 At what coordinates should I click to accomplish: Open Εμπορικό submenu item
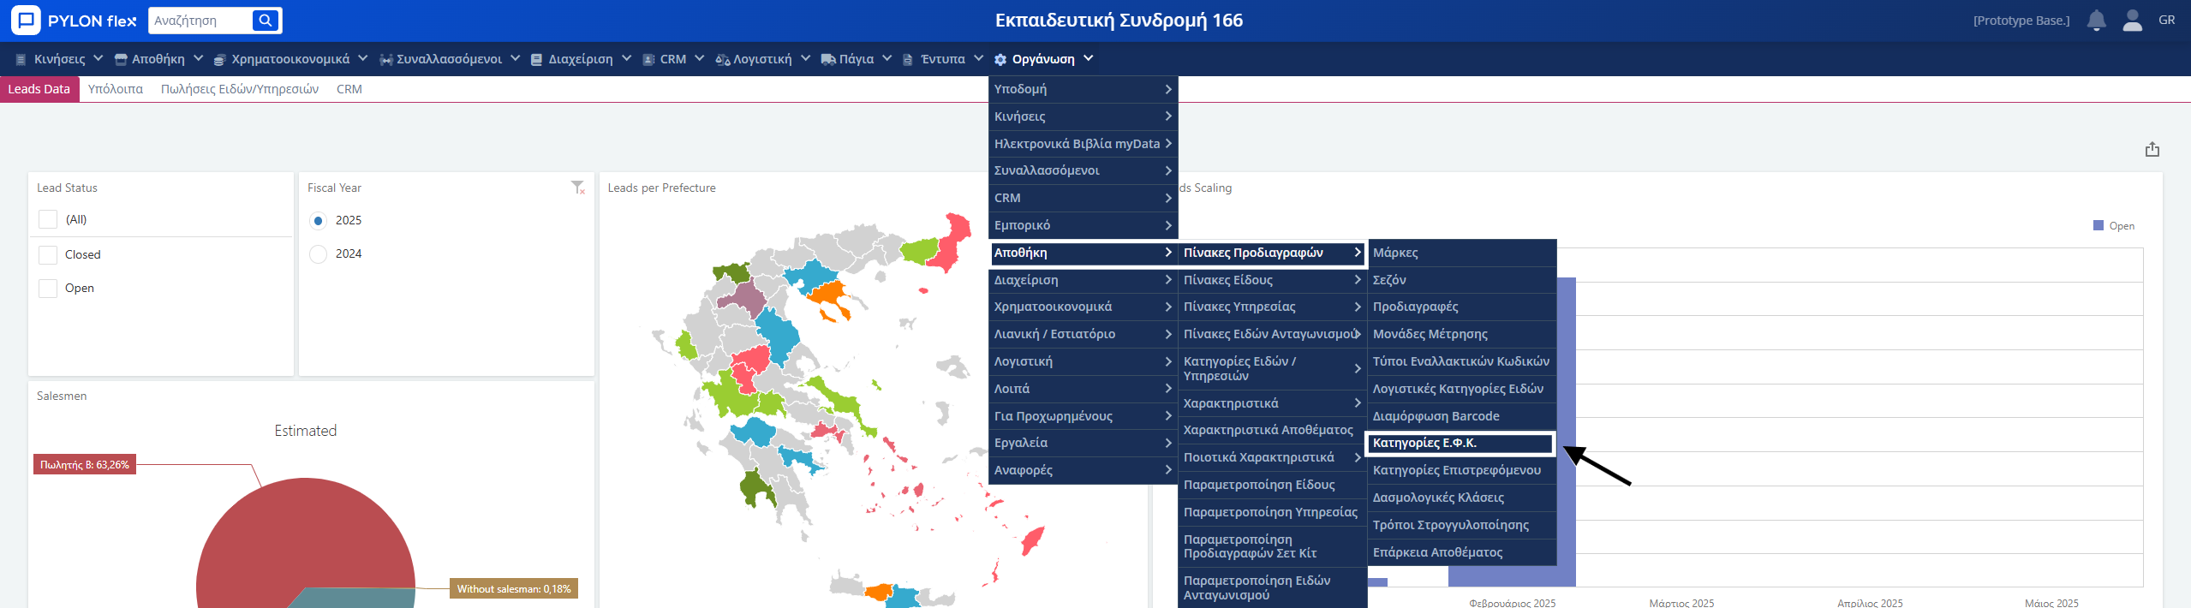tap(1084, 225)
